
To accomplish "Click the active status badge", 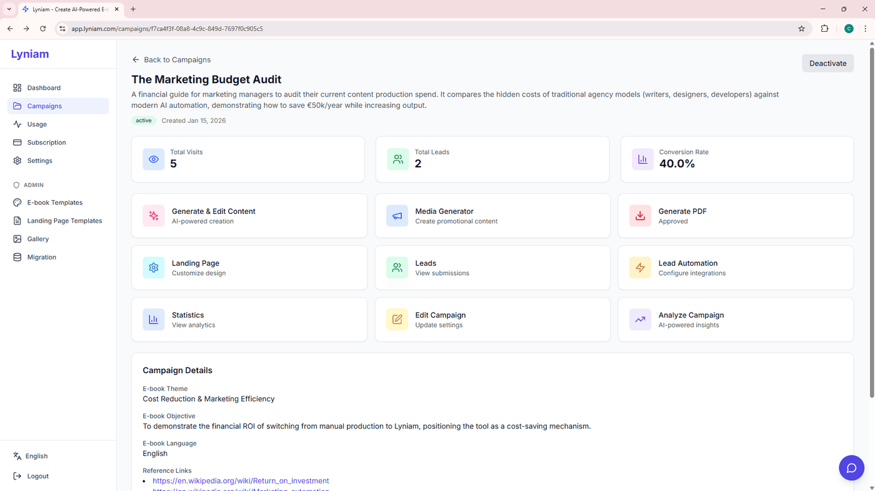I will coord(143,120).
